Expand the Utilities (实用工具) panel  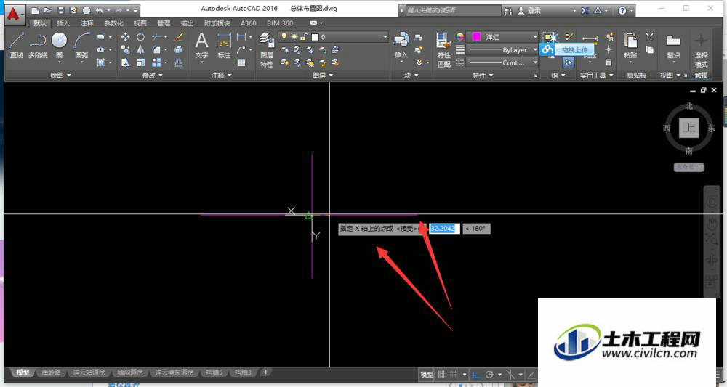coord(596,75)
